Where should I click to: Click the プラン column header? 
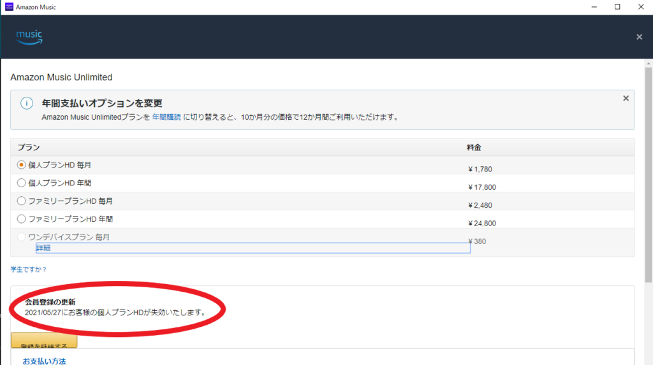(28, 147)
